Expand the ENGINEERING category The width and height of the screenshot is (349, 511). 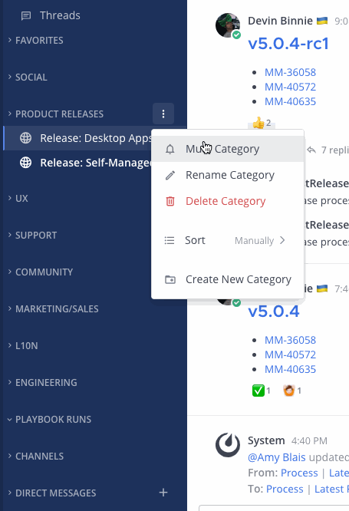(x=43, y=383)
